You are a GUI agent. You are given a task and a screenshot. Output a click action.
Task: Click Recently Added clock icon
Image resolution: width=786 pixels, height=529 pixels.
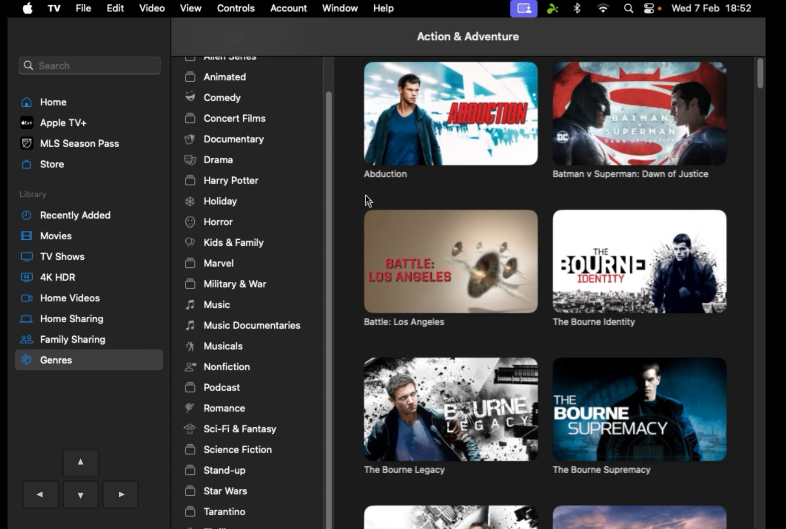coord(26,215)
